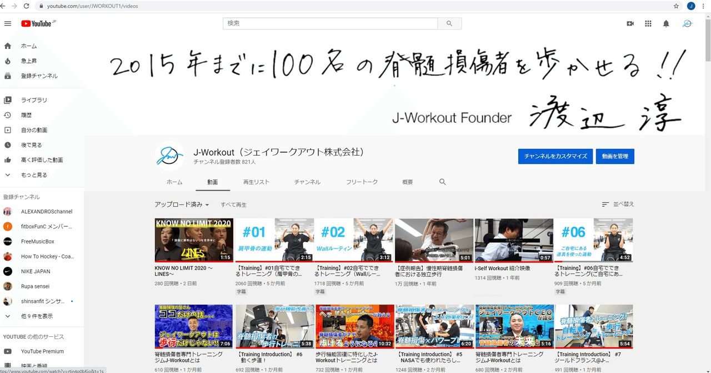
Task: Open the アップロード済み dropdown
Action: click(x=182, y=205)
